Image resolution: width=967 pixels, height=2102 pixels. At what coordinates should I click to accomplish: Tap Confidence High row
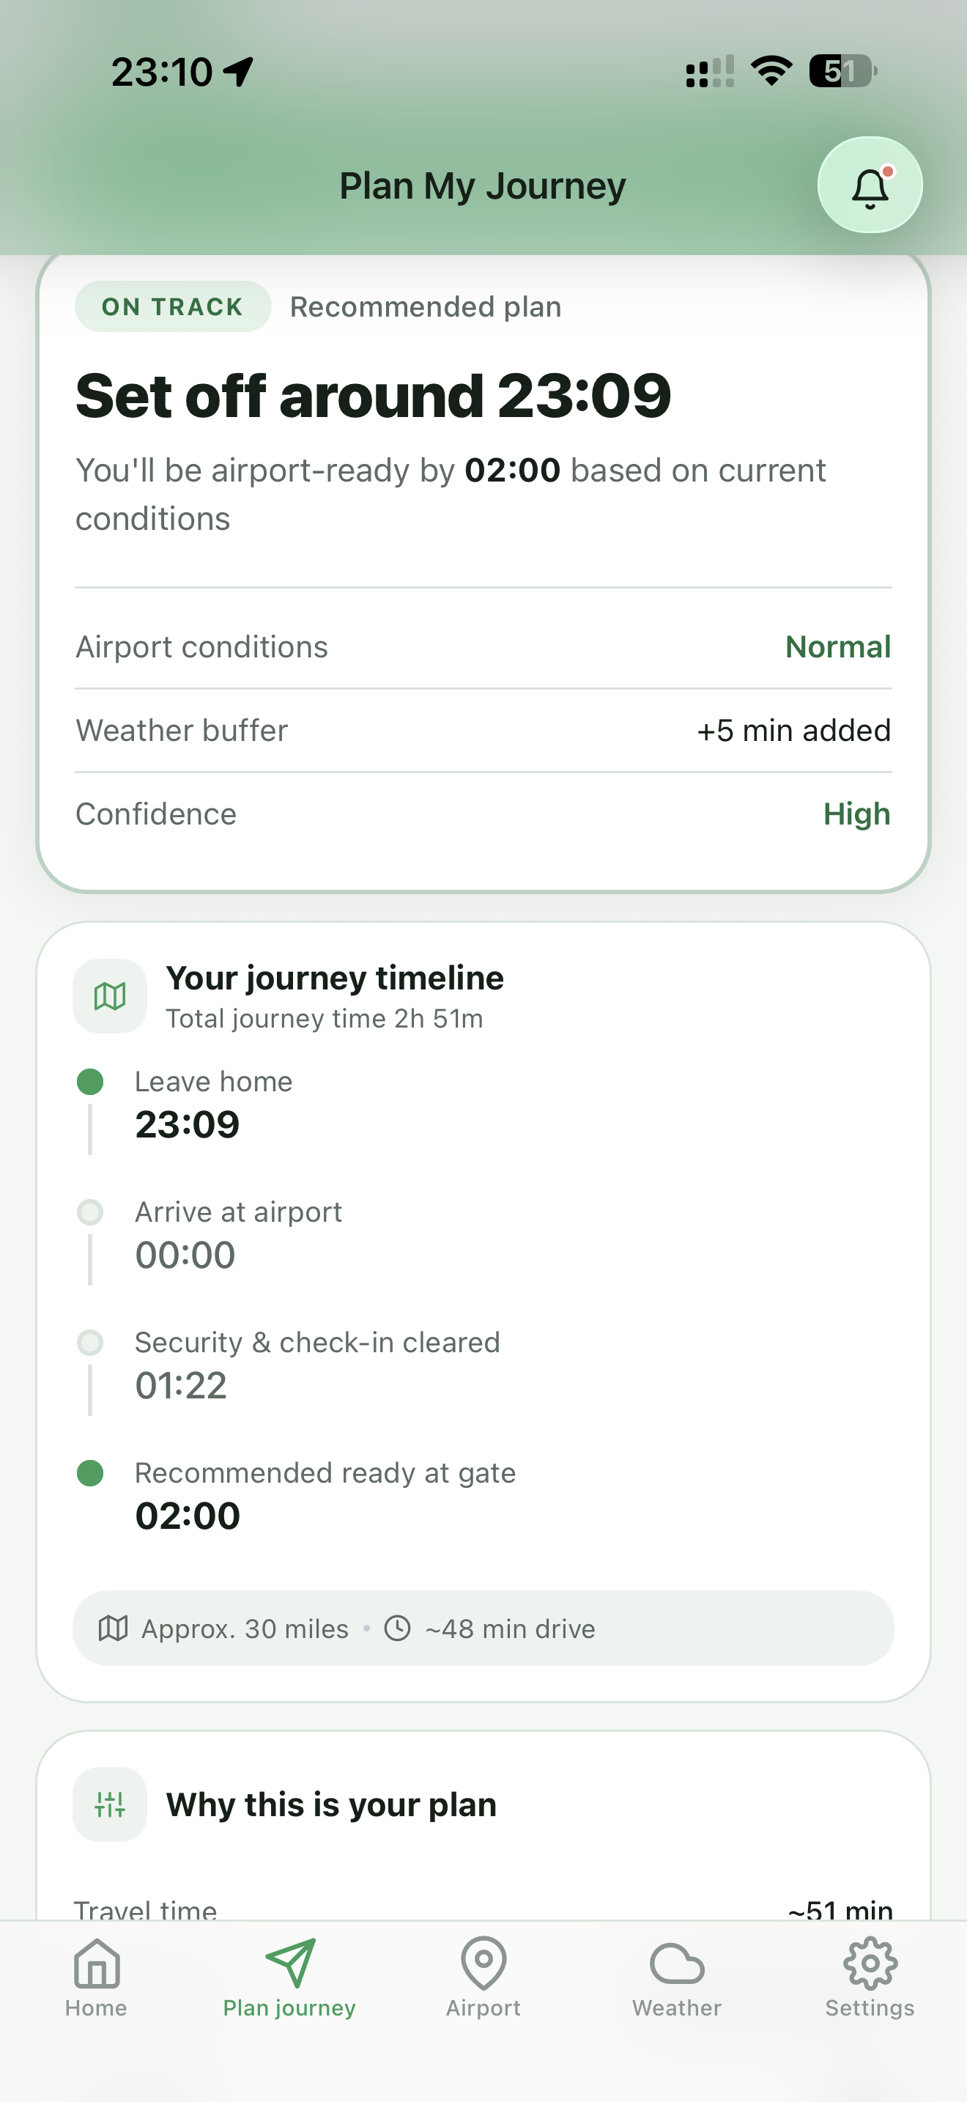(x=483, y=814)
